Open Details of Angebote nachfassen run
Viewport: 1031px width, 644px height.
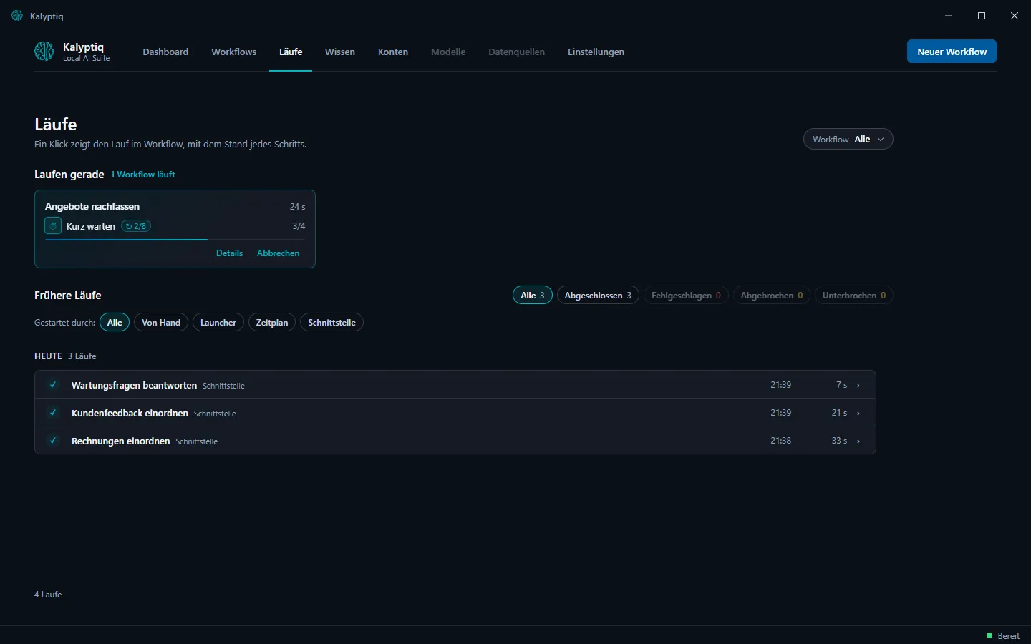229,253
